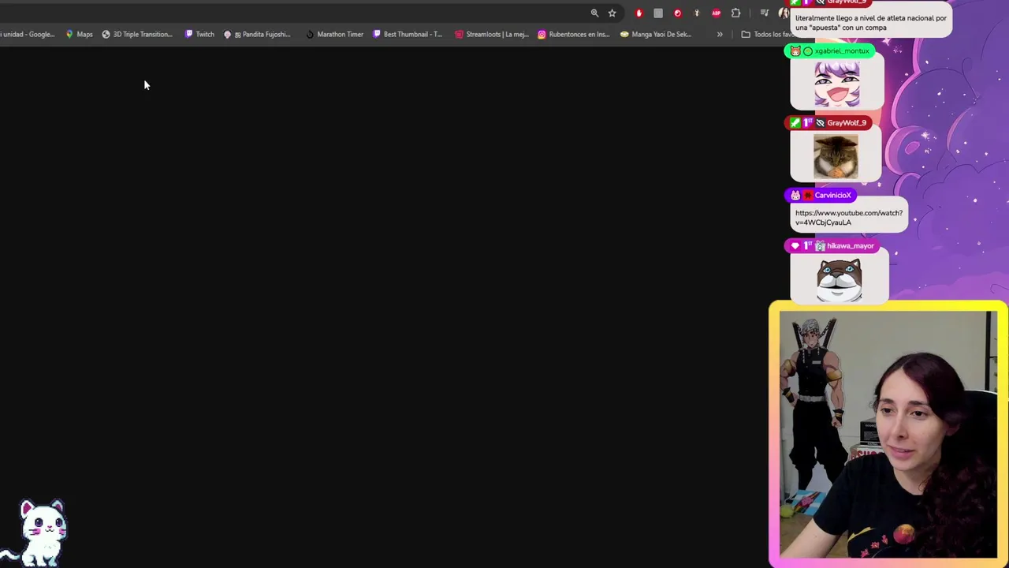Bookmark this page with the star icon
This screenshot has width=1009, height=568.
point(612,13)
